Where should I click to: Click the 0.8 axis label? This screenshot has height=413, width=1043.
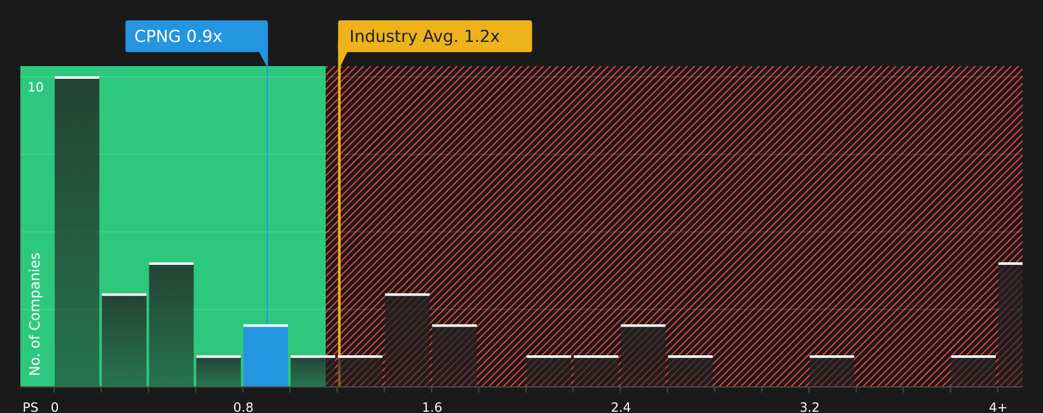[244, 407]
